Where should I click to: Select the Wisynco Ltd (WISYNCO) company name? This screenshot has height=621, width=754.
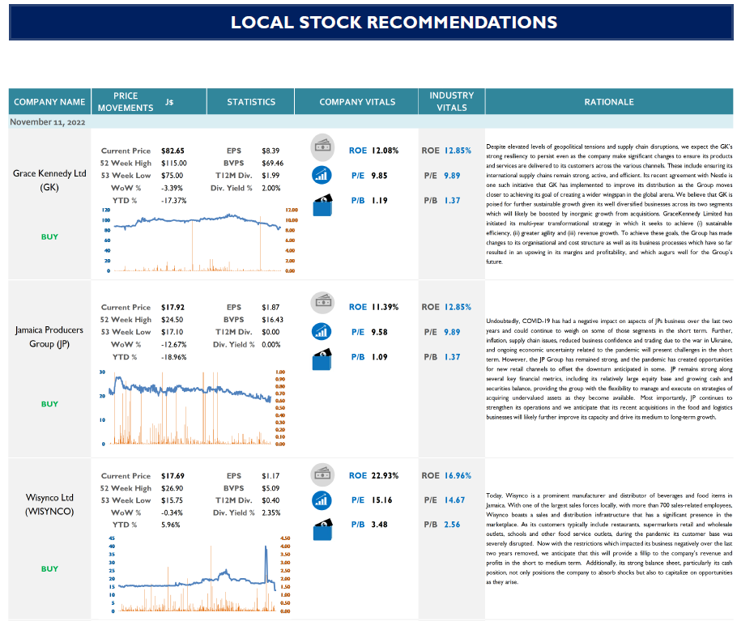point(49,504)
